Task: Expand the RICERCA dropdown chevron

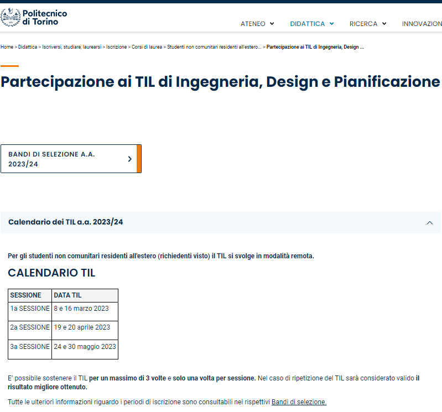Action: [384, 24]
